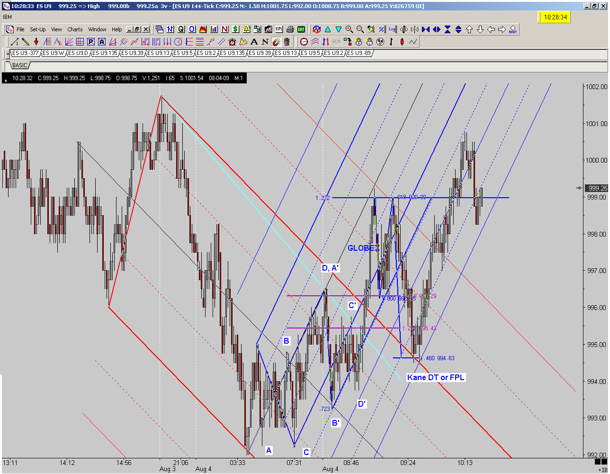The height and width of the screenshot is (474, 610).
Task: Click the zoom in magnifier icon
Action: point(349,29)
